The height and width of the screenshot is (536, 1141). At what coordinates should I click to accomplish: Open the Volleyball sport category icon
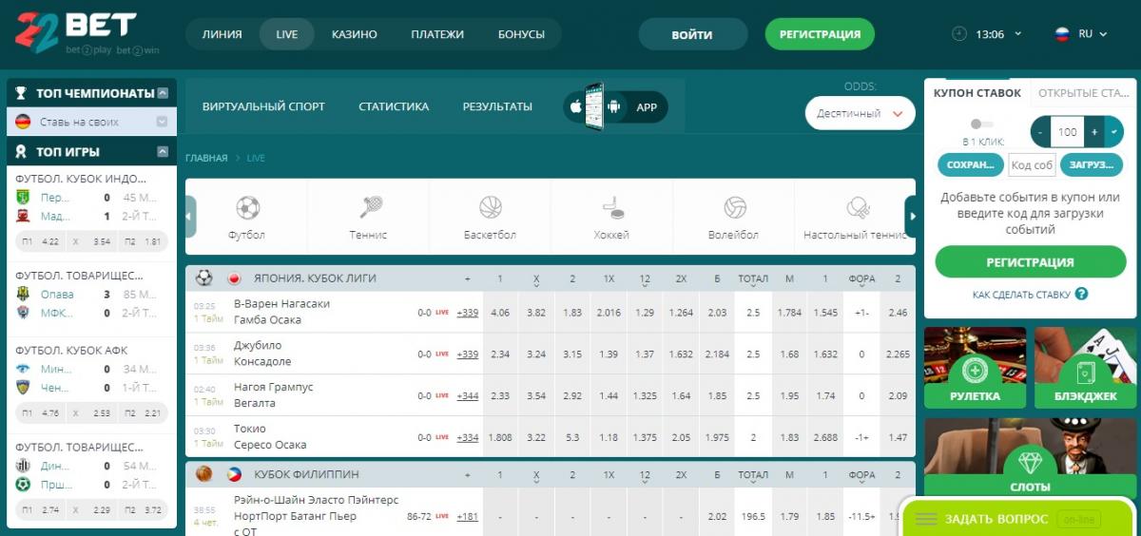pyautogui.click(x=734, y=207)
